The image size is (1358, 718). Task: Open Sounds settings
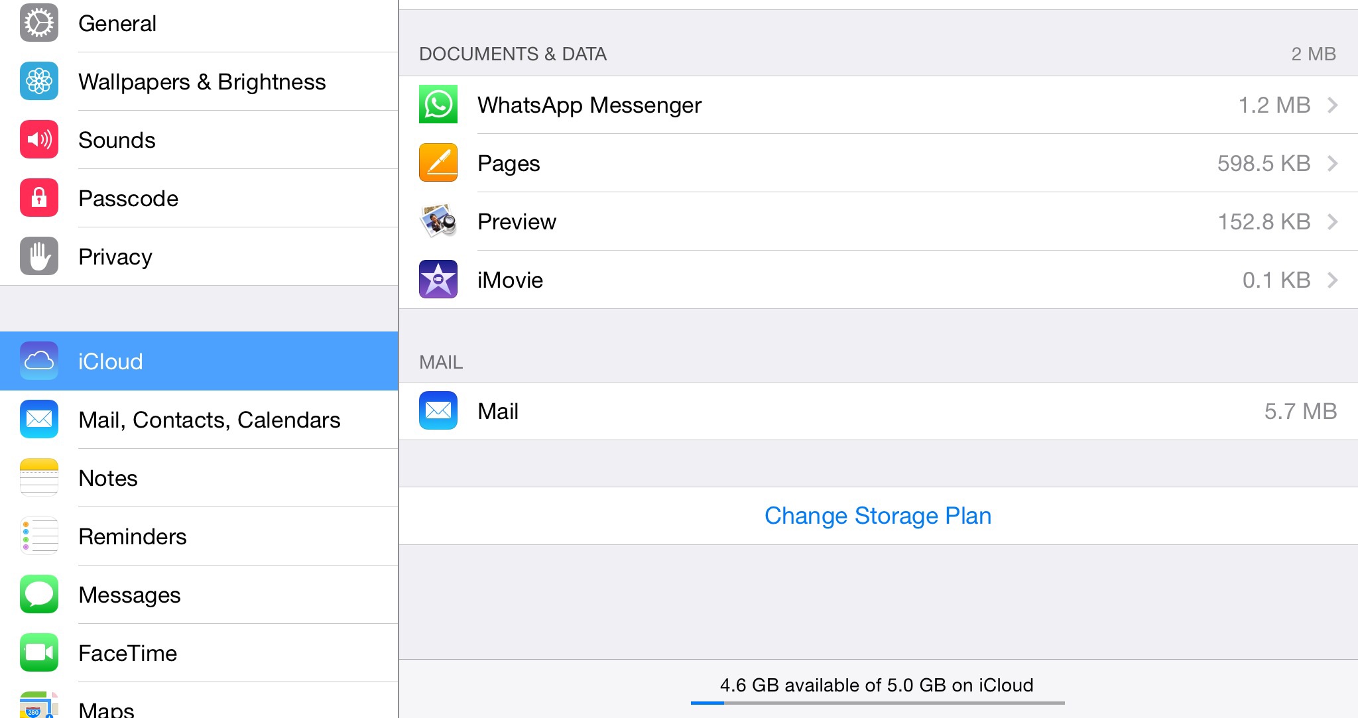(199, 140)
